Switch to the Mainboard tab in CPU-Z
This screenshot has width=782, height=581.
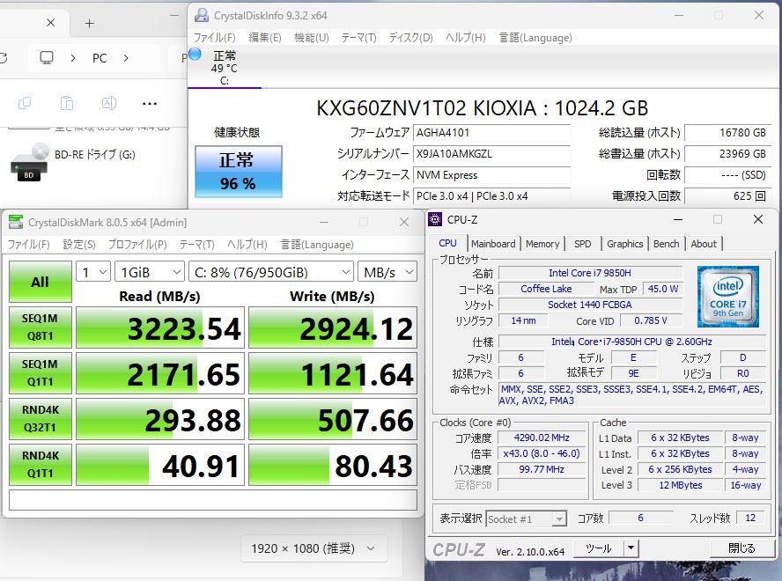click(493, 244)
